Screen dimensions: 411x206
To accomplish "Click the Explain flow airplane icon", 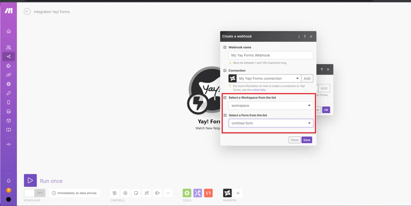I will click(157, 193).
